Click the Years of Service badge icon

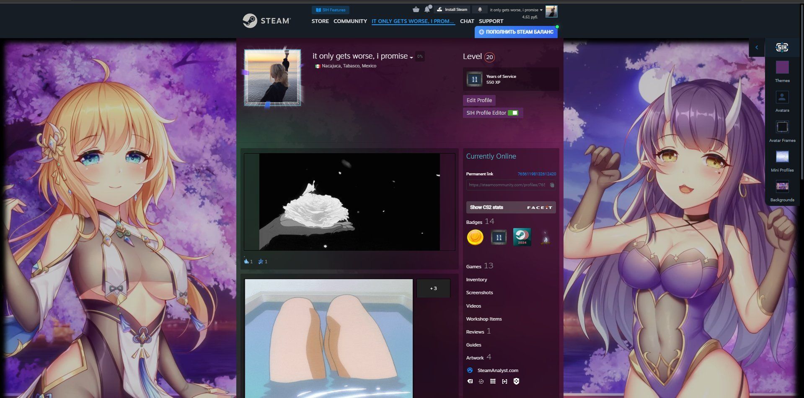tap(474, 79)
